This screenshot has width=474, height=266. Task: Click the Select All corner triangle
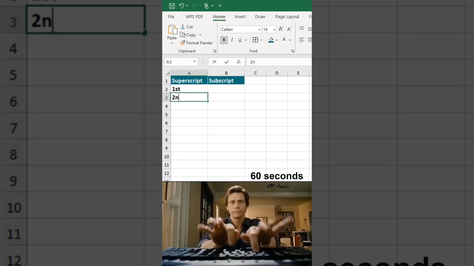click(x=167, y=73)
